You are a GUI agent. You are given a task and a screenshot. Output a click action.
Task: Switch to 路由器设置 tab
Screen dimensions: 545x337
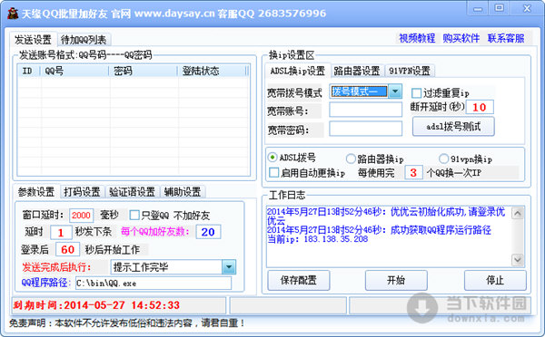[x=357, y=71]
